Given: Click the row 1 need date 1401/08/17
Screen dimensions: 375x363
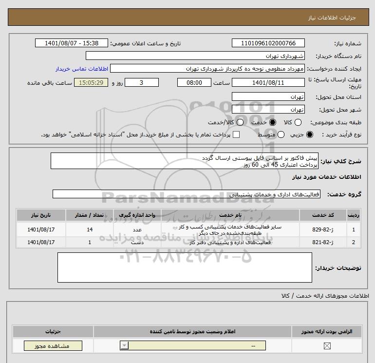Looking at the screenshot, I should point(41,229).
